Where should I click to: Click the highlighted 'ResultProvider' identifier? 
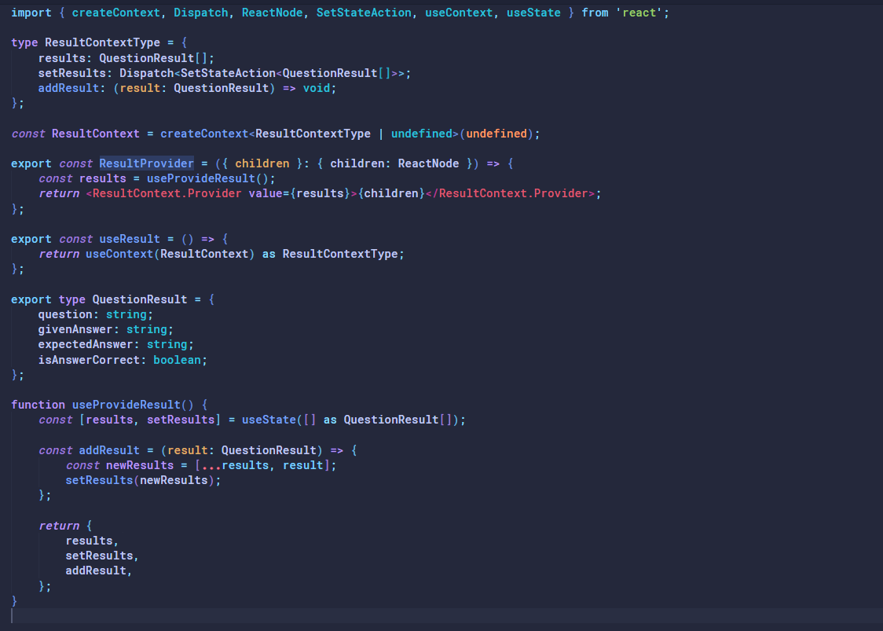[146, 163]
